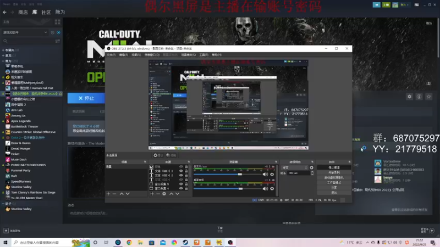Image resolution: width=440 pixels, height=247 pixels.
Task: Open microphone channel settings gear in mixer
Action: click(x=272, y=174)
